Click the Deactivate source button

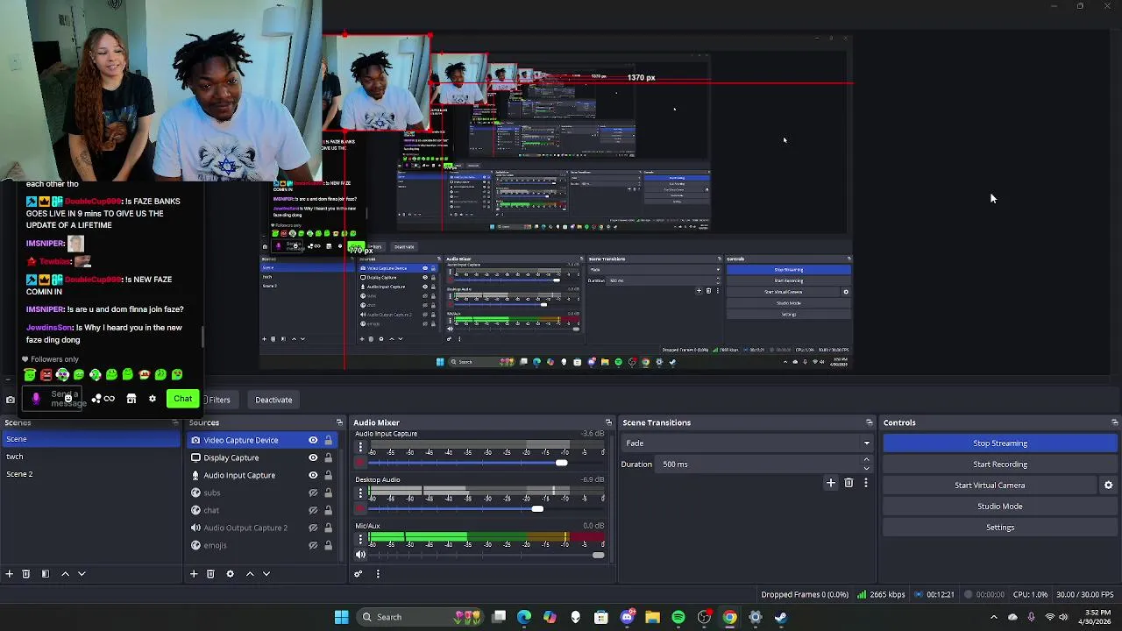[273, 400]
